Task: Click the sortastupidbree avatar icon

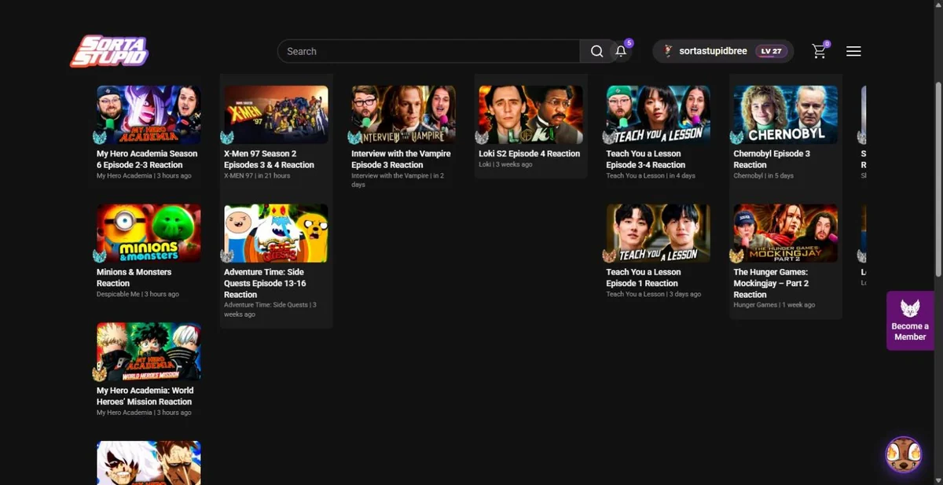Action: pos(669,51)
